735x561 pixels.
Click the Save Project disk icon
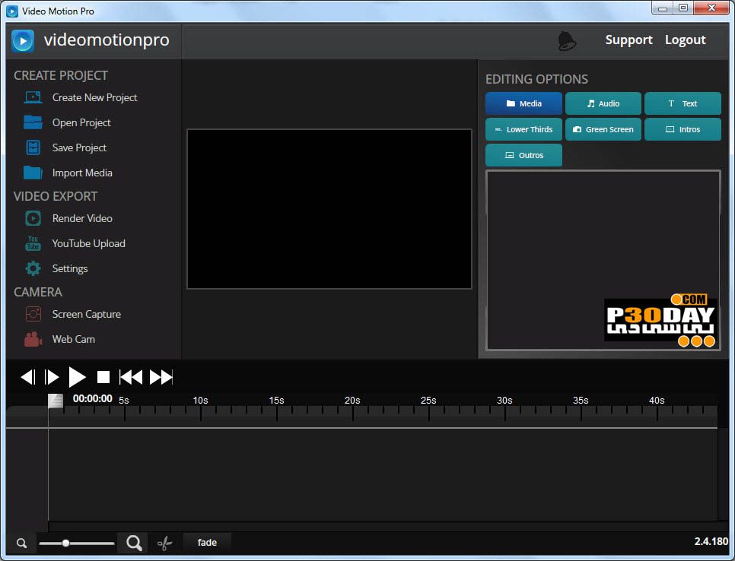pyautogui.click(x=33, y=147)
